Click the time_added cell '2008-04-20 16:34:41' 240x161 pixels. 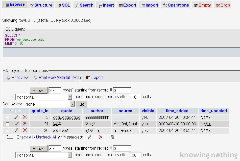click(177, 118)
